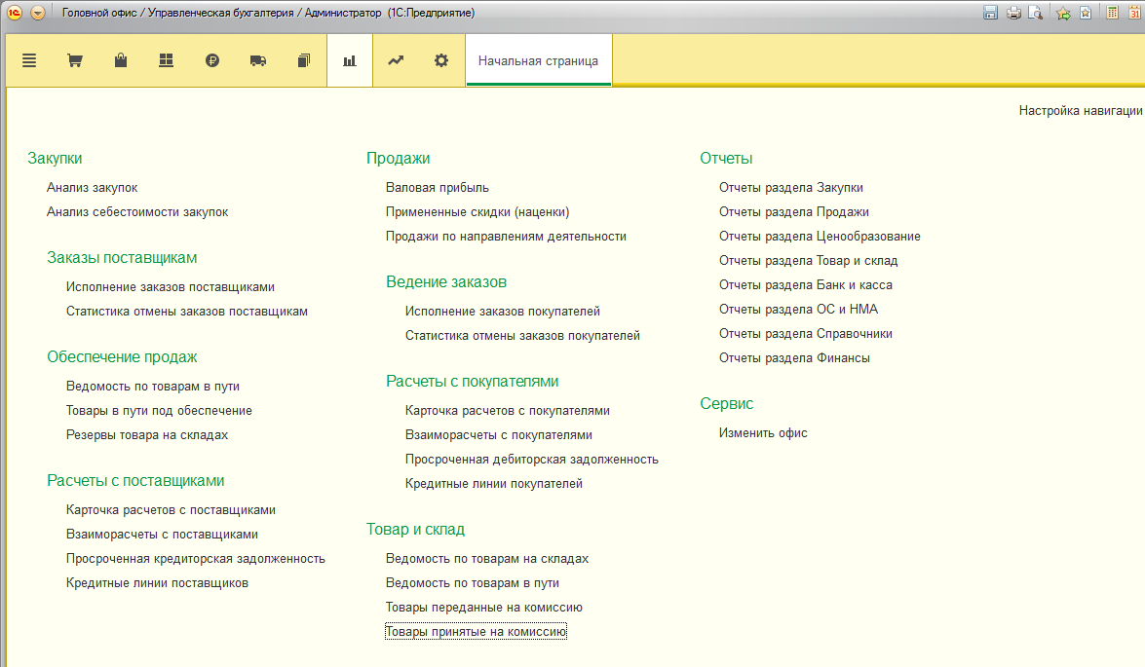The height and width of the screenshot is (667, 1145).
Task: Open the ruble coin bank section
Action: click(212, 60)
